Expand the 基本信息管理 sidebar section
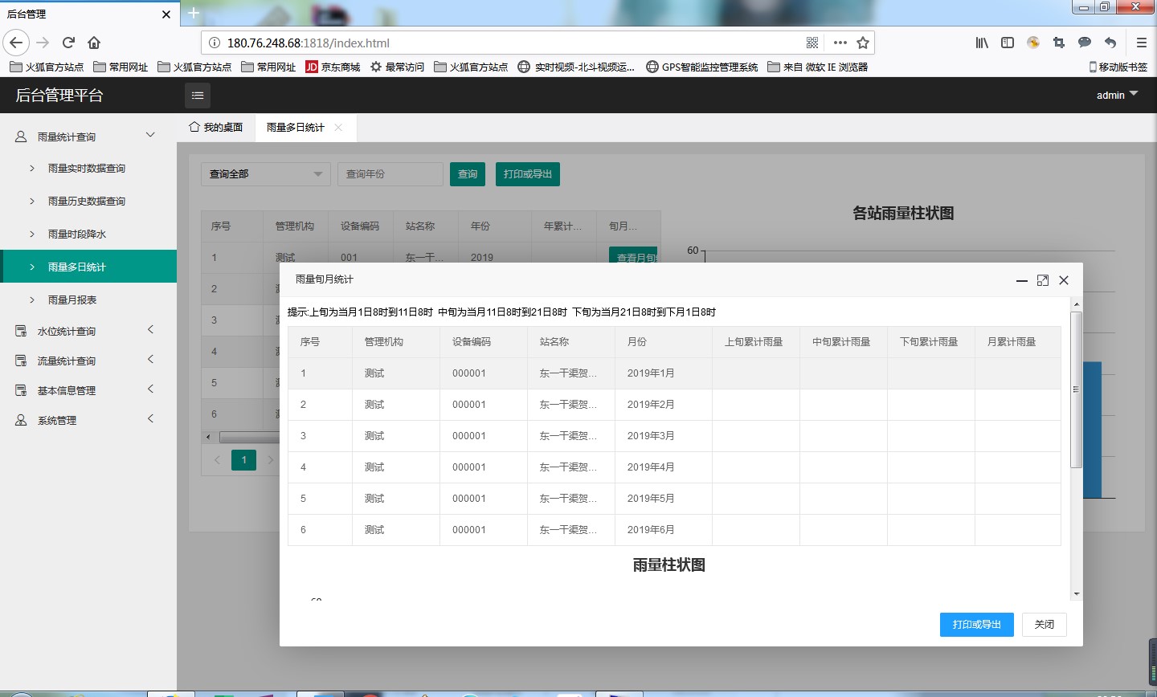The height and width of the screenshot is (697, 1157). pyautogui.click(x=88, y=390)
